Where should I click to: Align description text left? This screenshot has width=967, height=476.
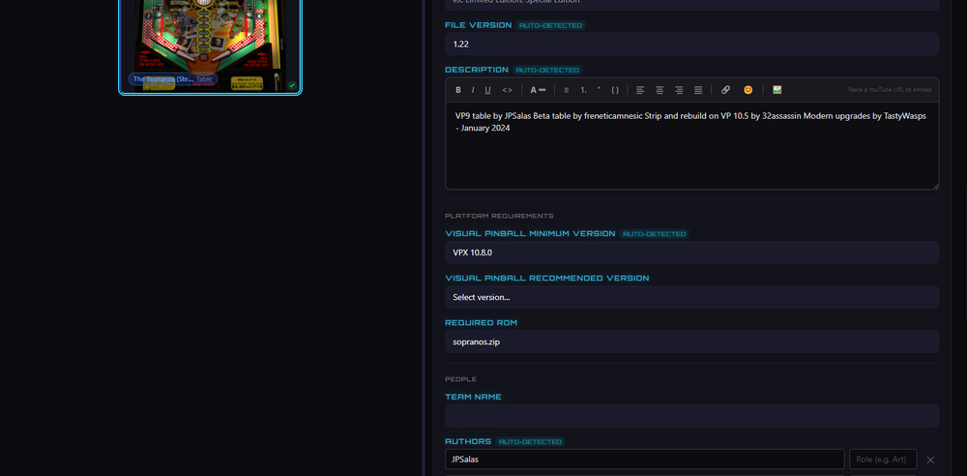(x=640, y=90)
